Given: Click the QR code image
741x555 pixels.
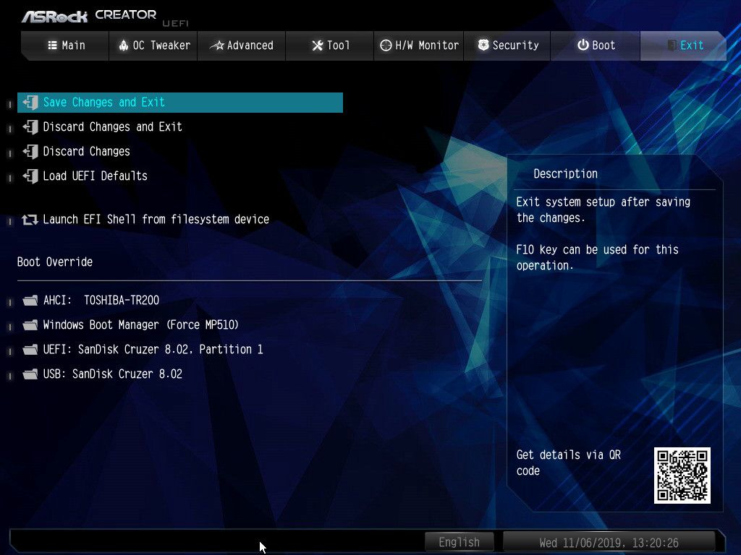Looking at the screenshot, I should pyautogui.click(x=682, y=475).
